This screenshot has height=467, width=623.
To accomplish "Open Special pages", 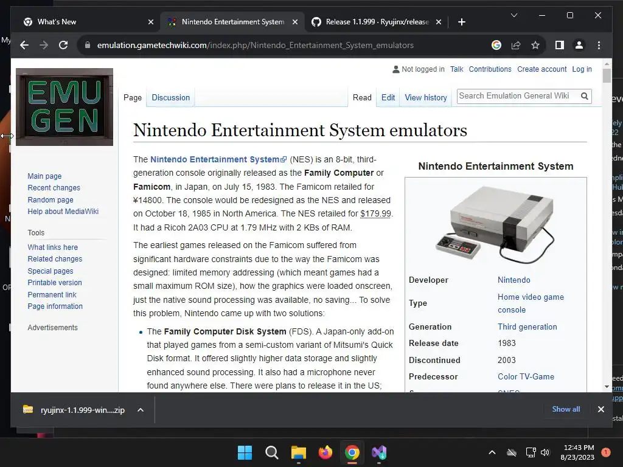I will click(50, 271).
